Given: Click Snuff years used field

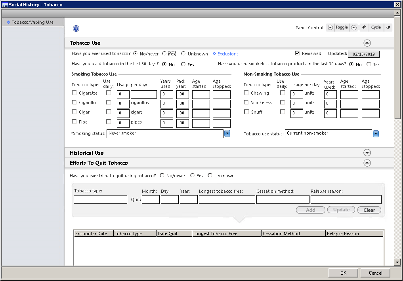Looking at the screenshot, I should click(330, 114).
